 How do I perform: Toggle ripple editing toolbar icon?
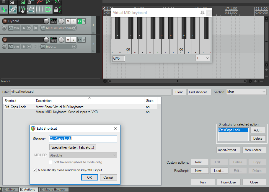22,10
